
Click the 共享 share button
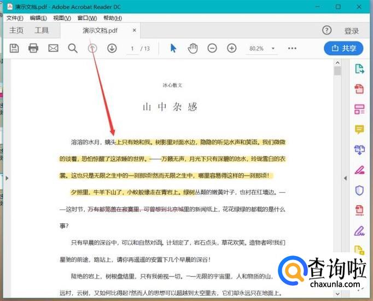click(343, 48)
